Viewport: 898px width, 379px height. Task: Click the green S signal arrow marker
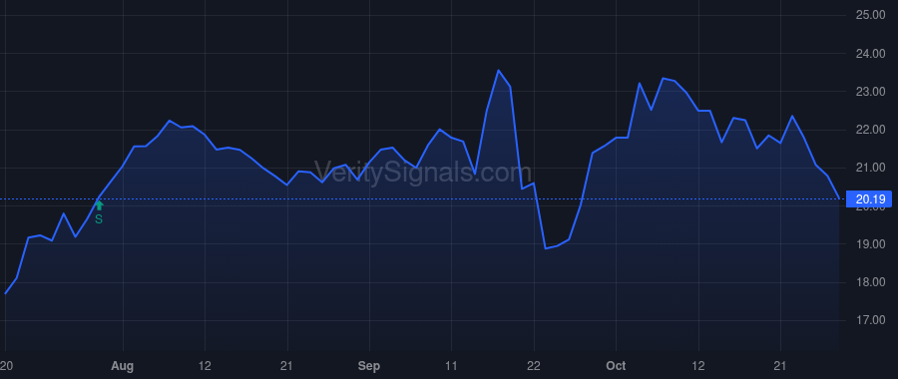coord(99,205)
